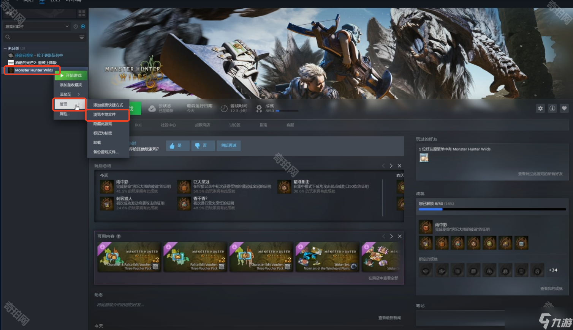Screen dimensions: 573x330
Task: Click the favorite heart icon button
Action: point(564,108)
